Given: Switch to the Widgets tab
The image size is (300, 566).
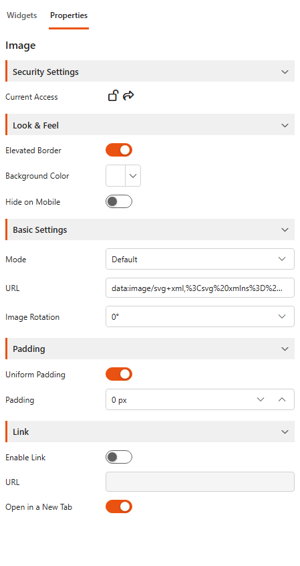Looking at the screenshot, I should 21,15.
